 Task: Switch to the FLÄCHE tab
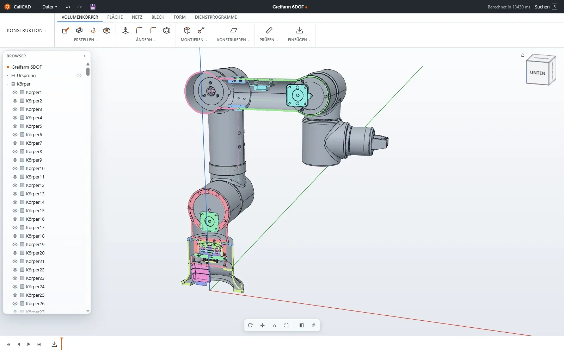tap(115, 17)
